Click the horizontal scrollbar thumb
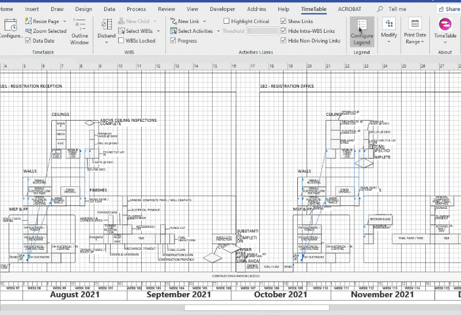The height and width of the screenshot is (315, 461). (256, 308)
